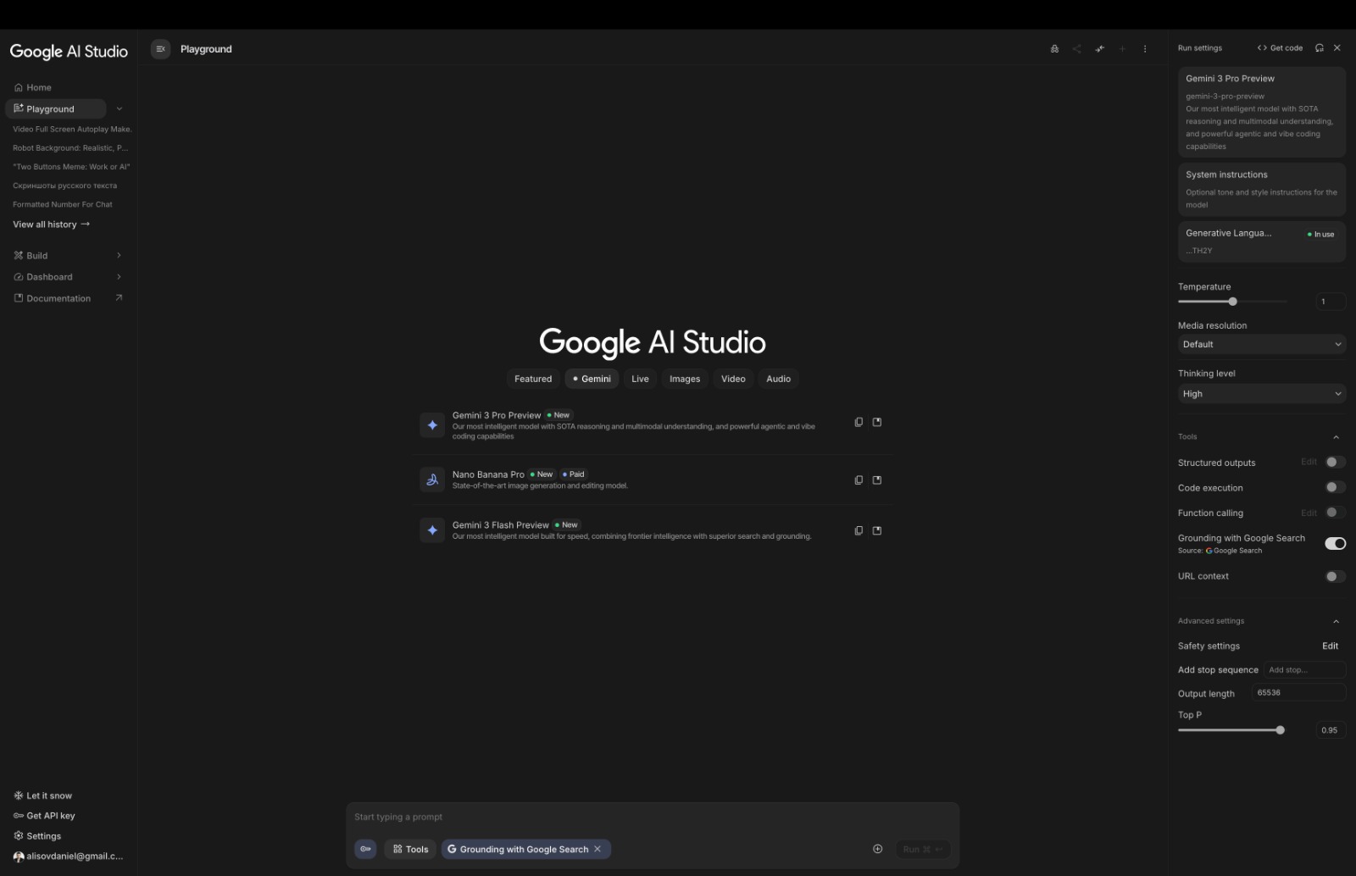This screenshot has width=1356, height=876.
Task: Adjust the Top P slider
Action: coord(1231,730)
